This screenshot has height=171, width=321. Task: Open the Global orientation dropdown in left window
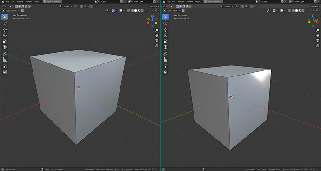66,6
